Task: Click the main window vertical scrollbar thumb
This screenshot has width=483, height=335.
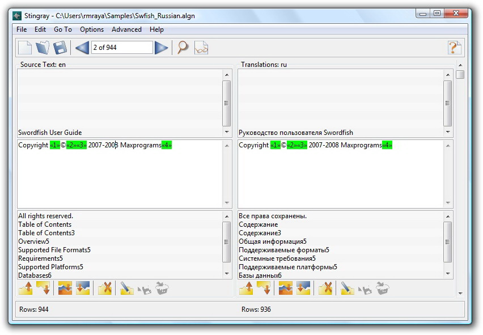Action: point(460,74)
